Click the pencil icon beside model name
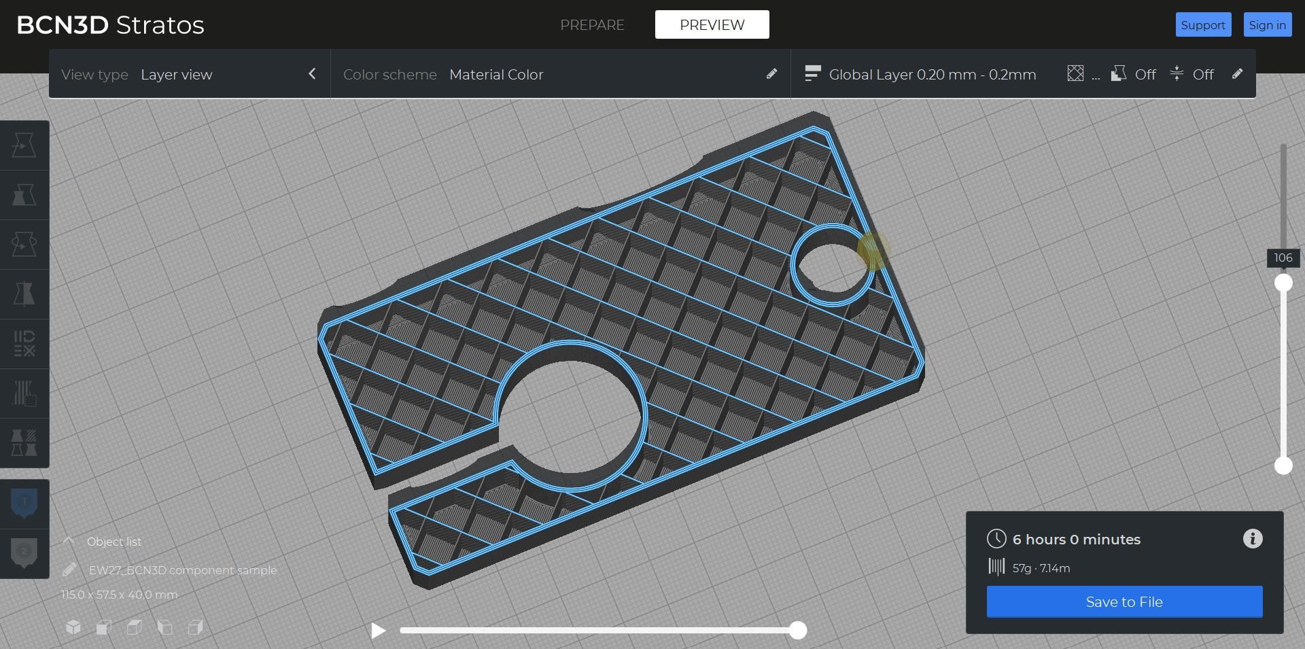 pos(69,569)
